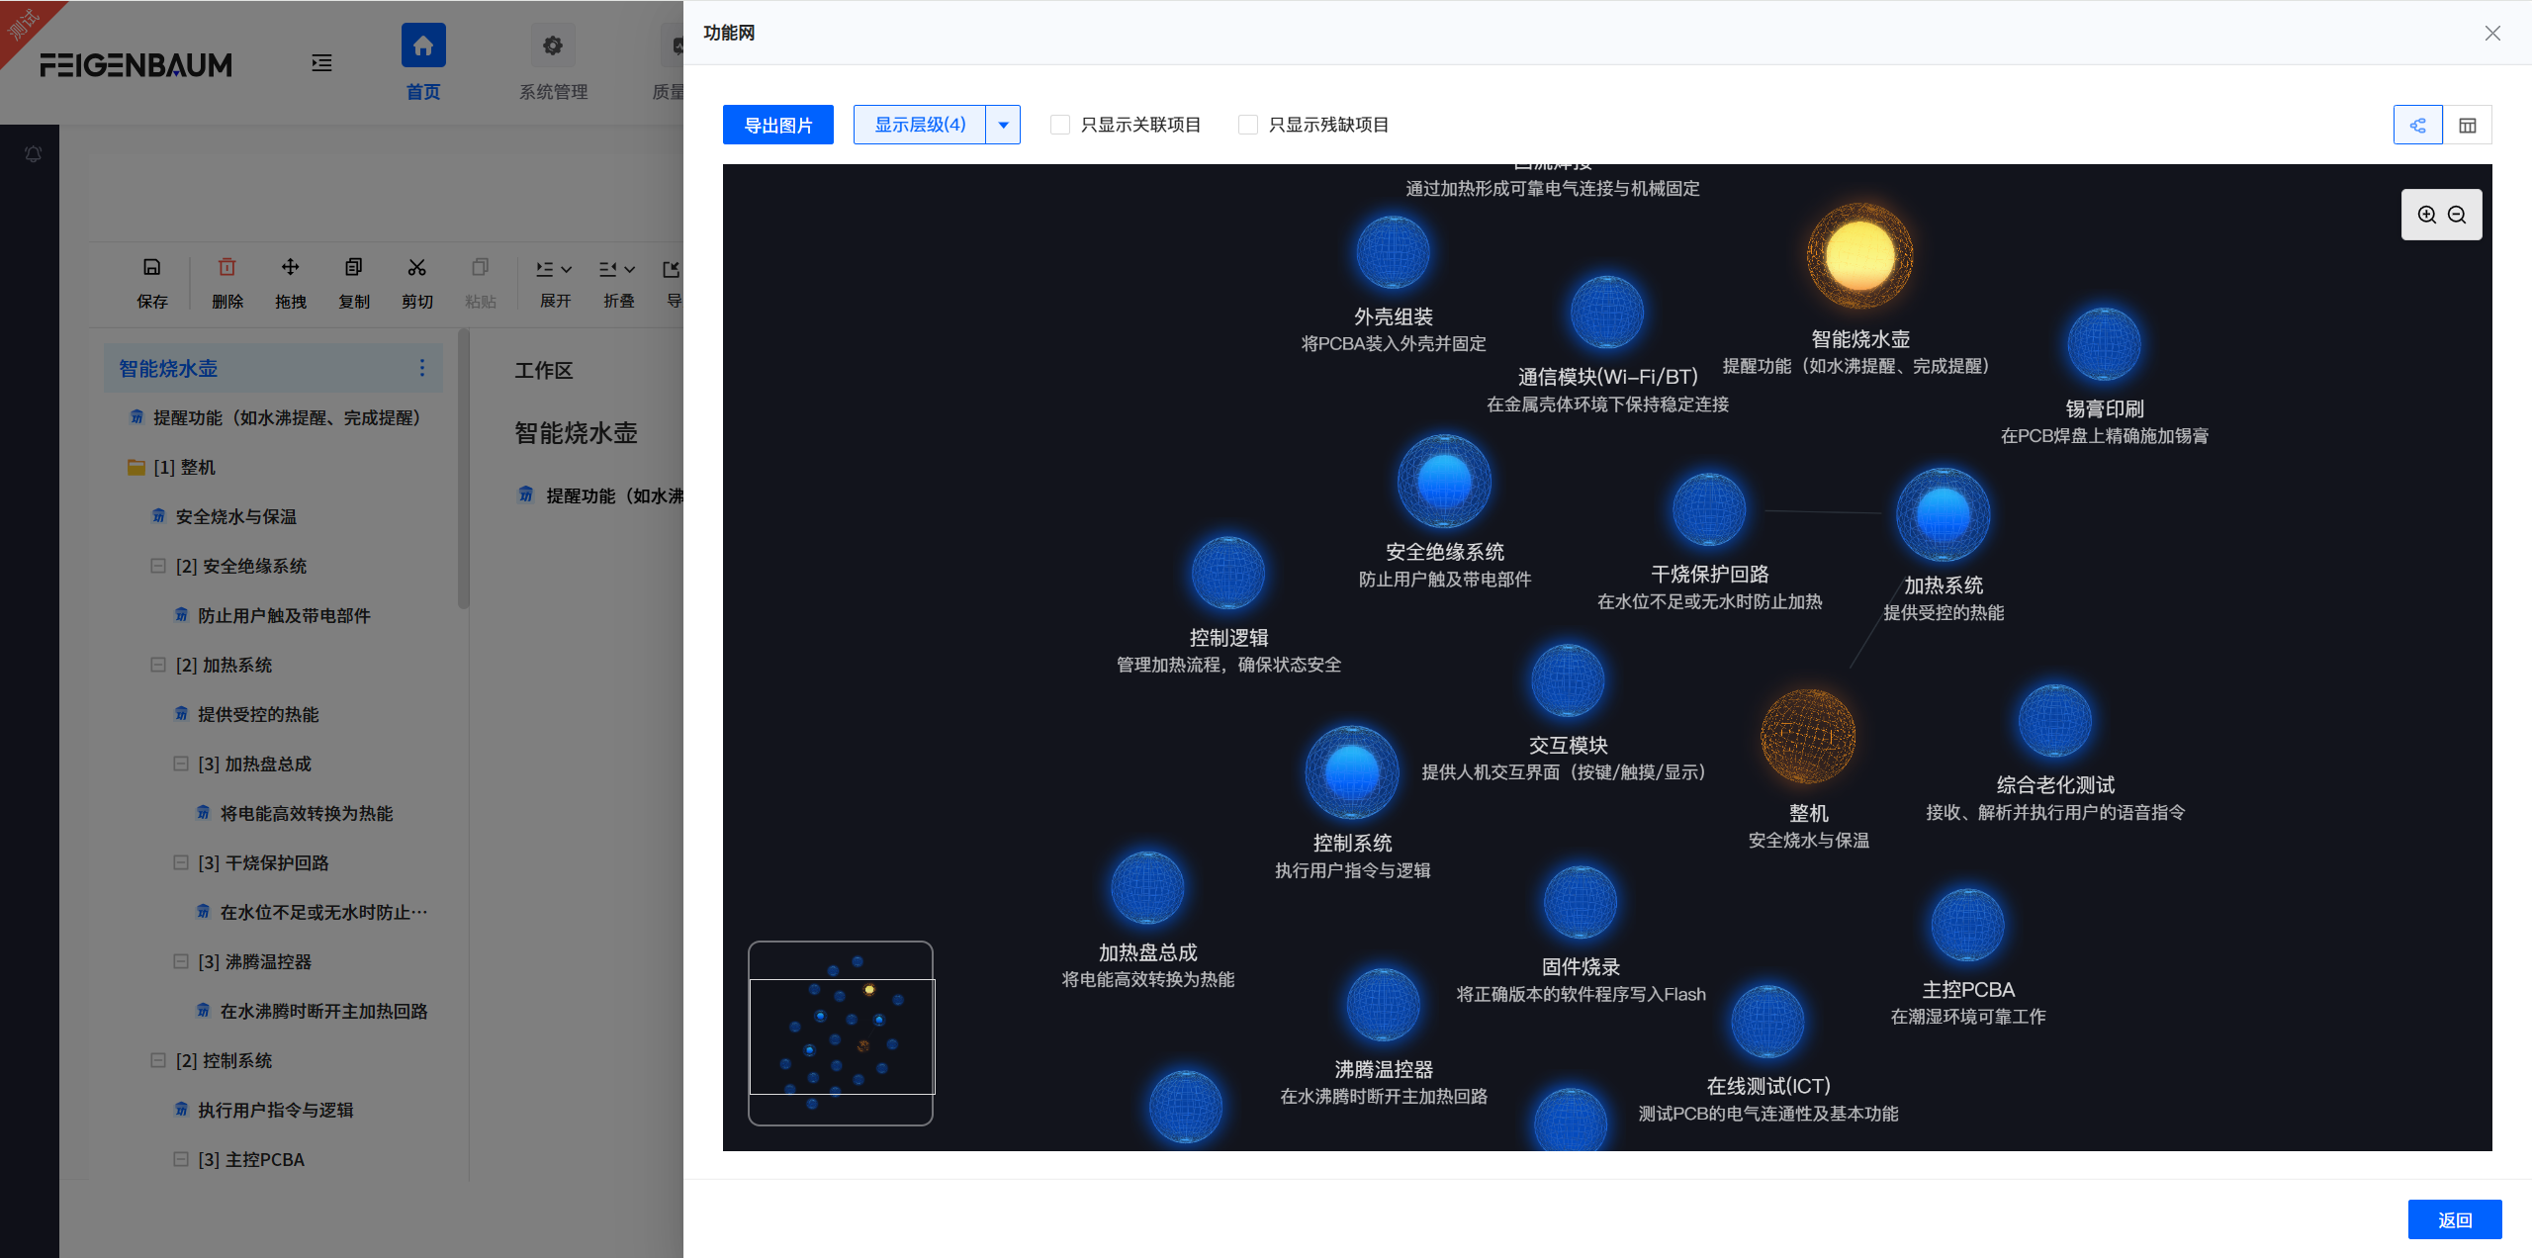The height and width of the screenshot is (1258, 2532).
Task: Click the zoom out magnifier icon
Action: click(x=2457, y=215)
